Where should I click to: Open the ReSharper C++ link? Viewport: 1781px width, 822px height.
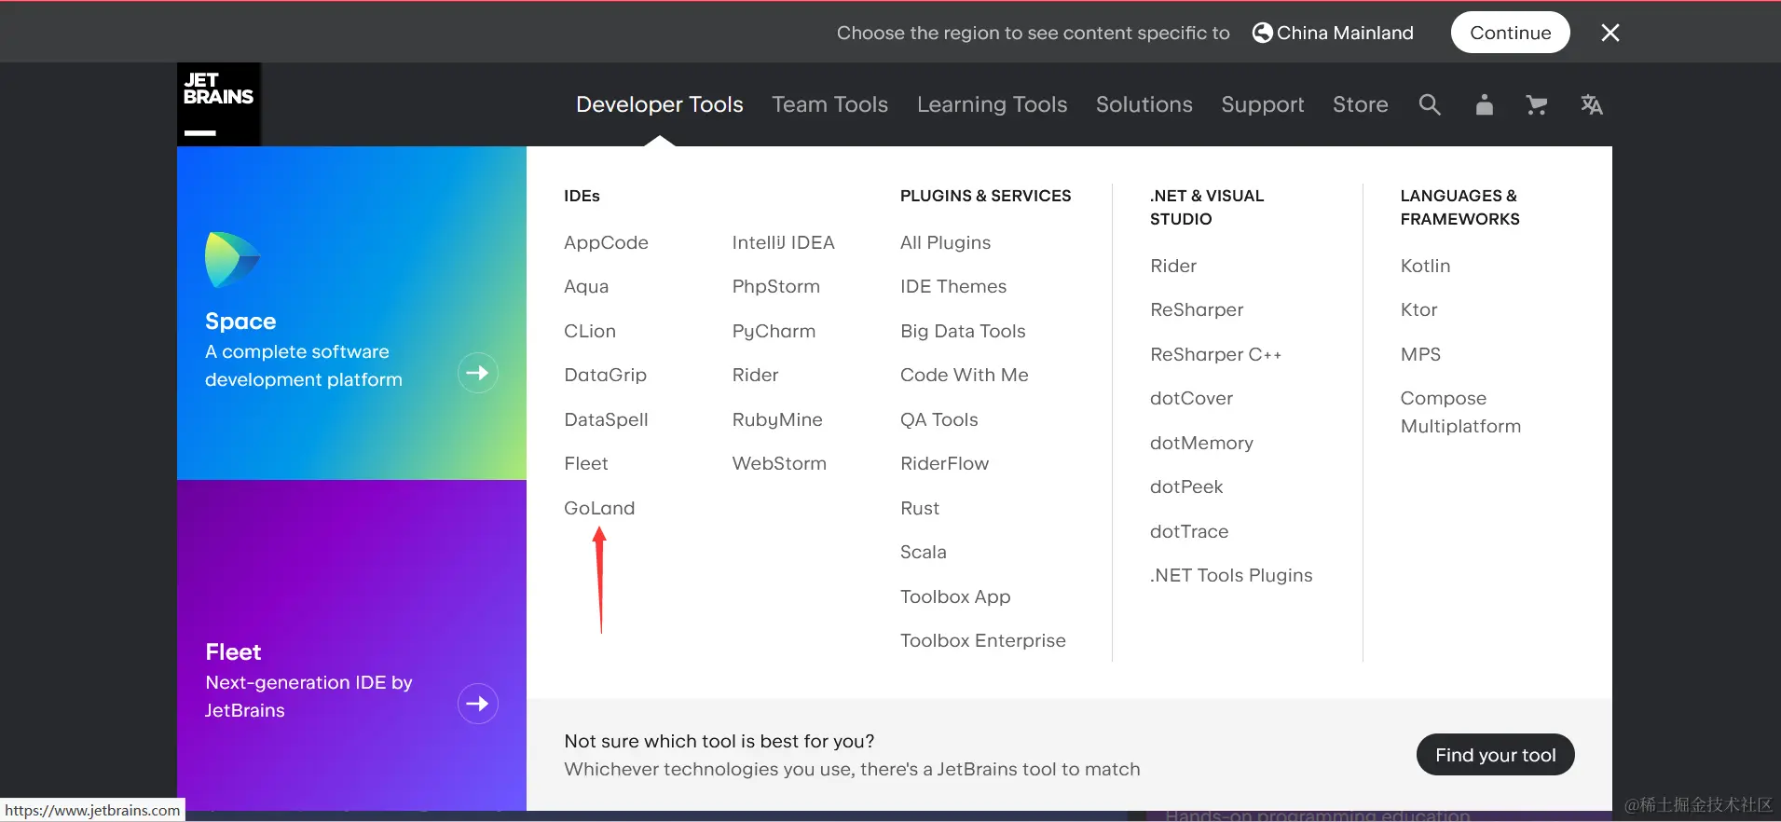1215,354
